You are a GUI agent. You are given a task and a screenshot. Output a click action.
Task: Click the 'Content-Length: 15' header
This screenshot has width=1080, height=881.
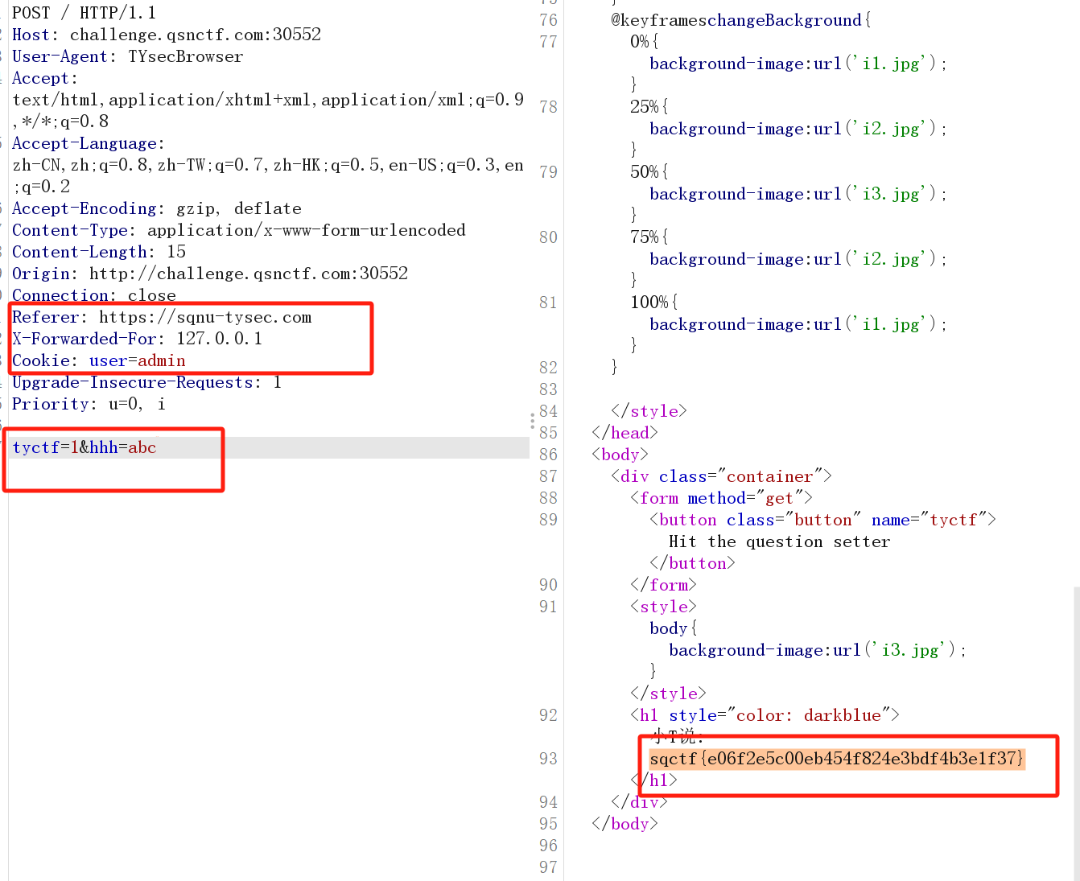pyautogui.click(x=99, y=252)
